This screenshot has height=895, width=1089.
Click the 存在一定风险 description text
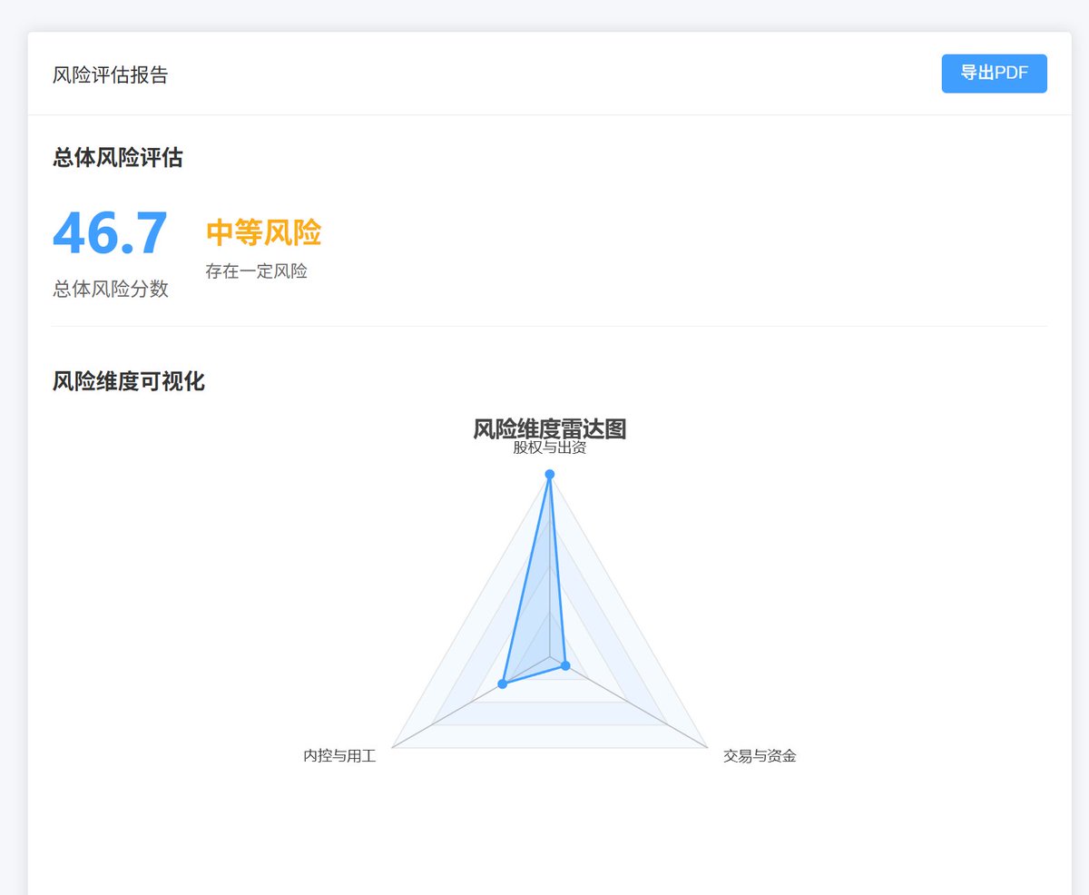[x=257, y=271]
